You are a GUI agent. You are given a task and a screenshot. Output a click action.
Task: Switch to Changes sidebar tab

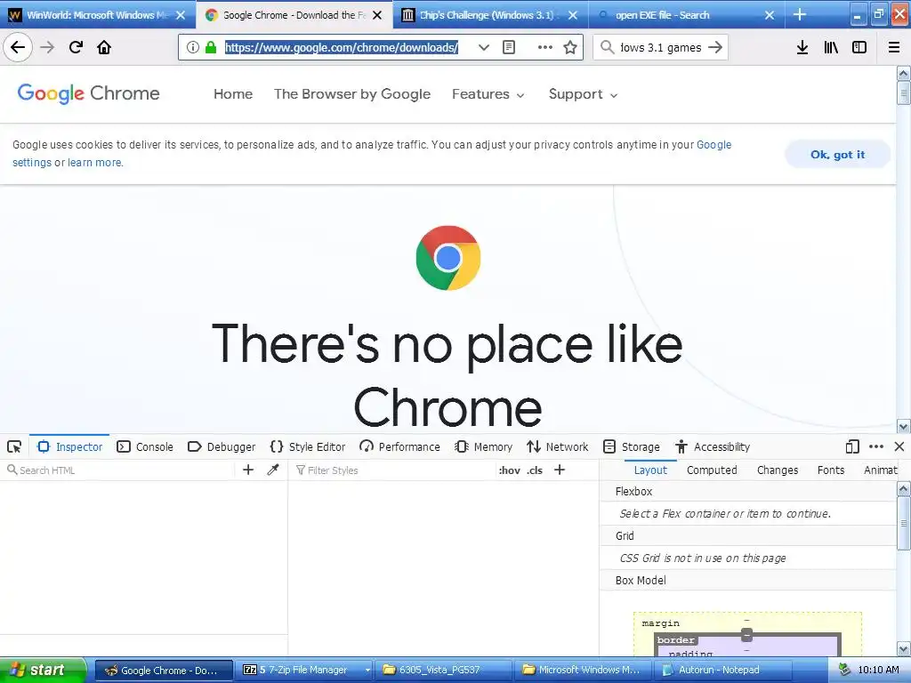point(778,470)
